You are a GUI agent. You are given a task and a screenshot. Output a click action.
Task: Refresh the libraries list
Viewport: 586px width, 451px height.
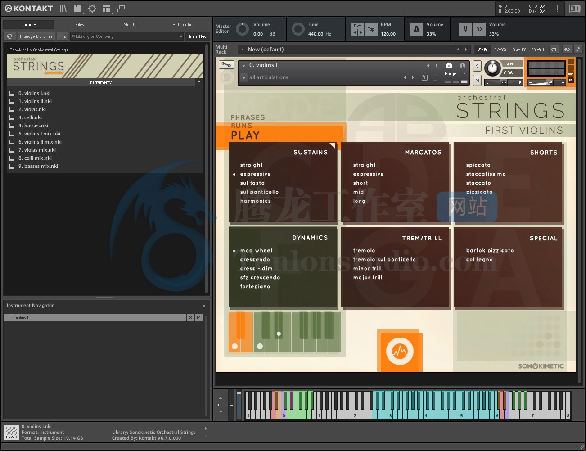pyautogui.click(x=9, y=36)
